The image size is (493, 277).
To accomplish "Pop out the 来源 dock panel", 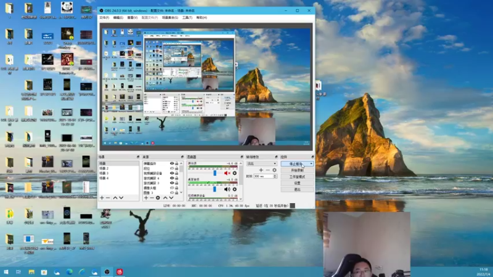I will point(182,157).
